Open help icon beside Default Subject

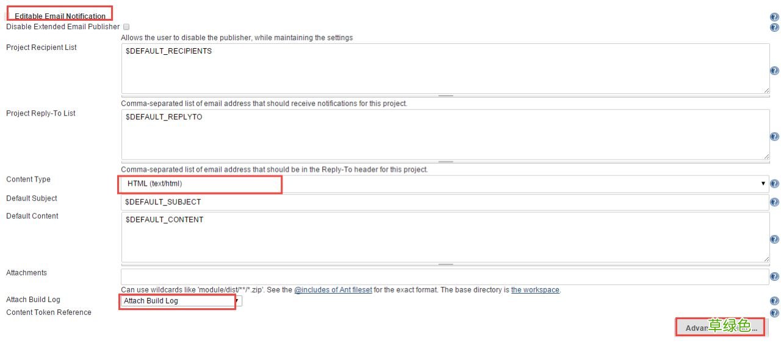pos(774,202)
